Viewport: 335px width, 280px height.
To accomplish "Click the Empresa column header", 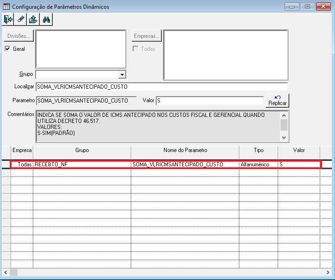I will point(22,153).
